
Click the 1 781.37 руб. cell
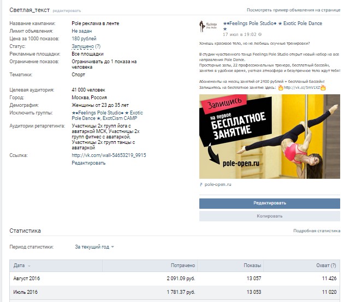(x=181, y=292)
